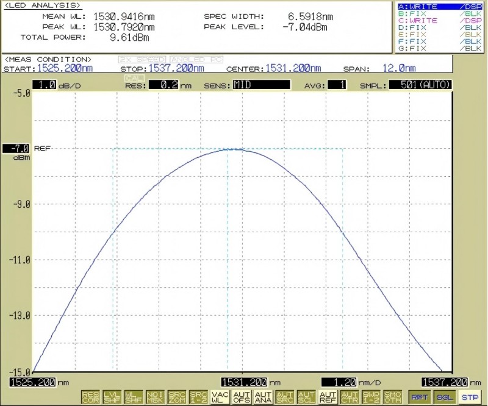This screenshot has height=406, width=488.
Task: Click the RES COR indicator
Action: 90,397
